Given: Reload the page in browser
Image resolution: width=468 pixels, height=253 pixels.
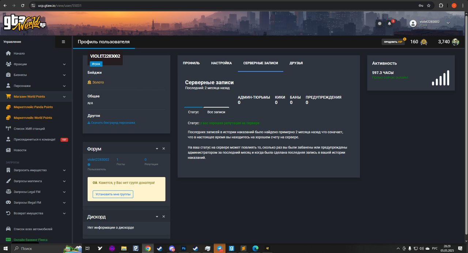Looking at the screenshot, I should [x=23, y=5].
